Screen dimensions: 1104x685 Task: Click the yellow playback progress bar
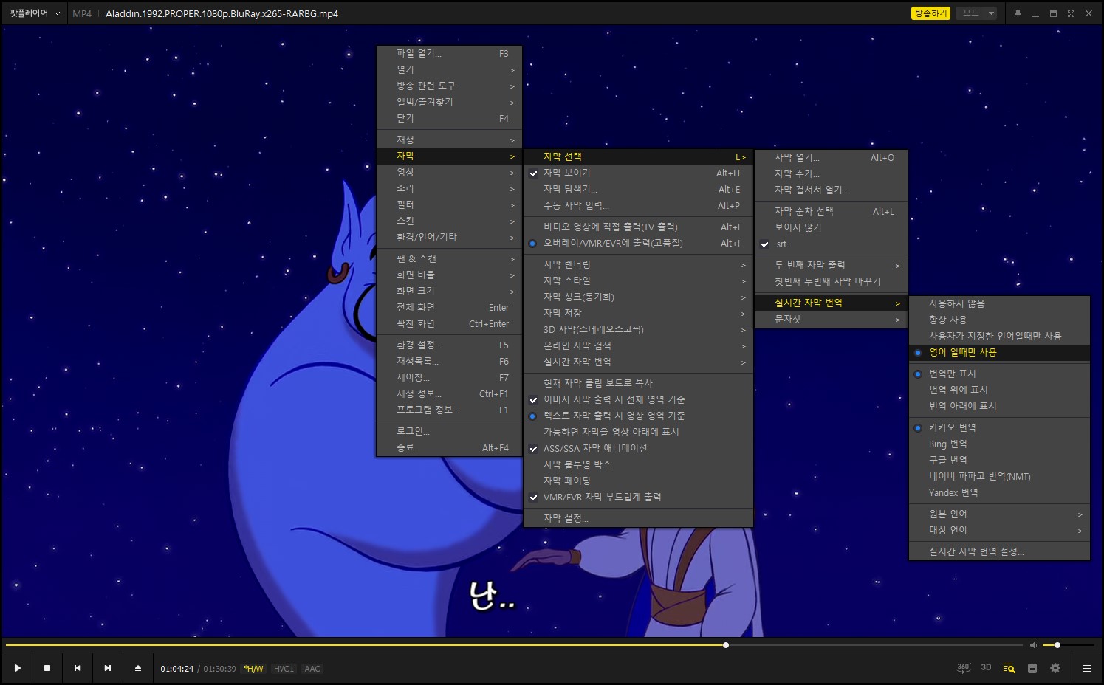point(366,645)
